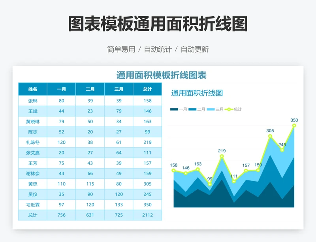Select 黄晓琳's February cell 50

(x=90, y=122)
